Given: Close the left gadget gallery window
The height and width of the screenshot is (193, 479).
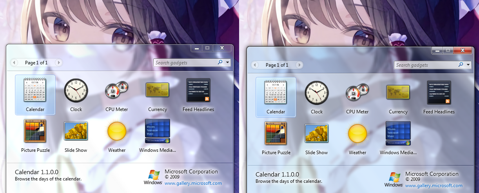Looking at the screenshot, I should pos(222,48).
